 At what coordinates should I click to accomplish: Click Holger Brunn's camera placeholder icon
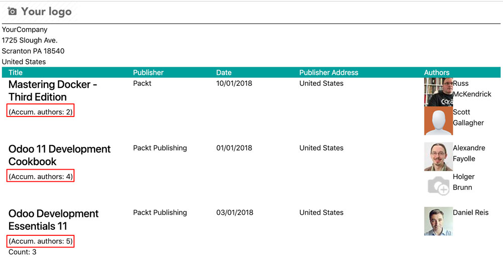[x=438, y=186]
